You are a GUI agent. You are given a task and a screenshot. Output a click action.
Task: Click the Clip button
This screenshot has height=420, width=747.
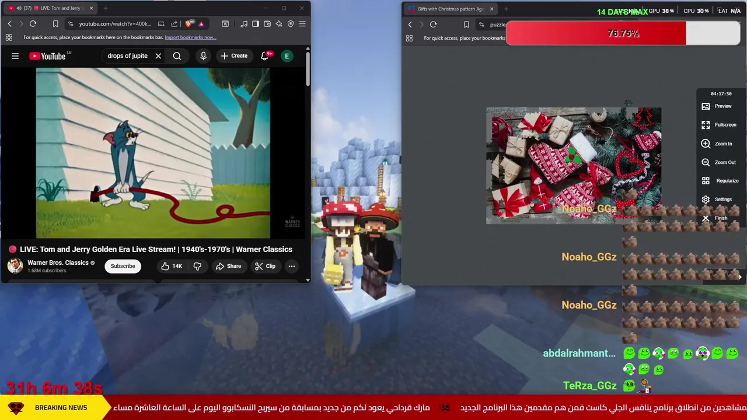pyautogui.click(x=265, y=266)
